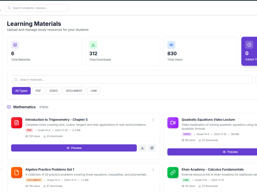Click the 1.2 MB file size
The image size is (257, 193).
point(85,180)
